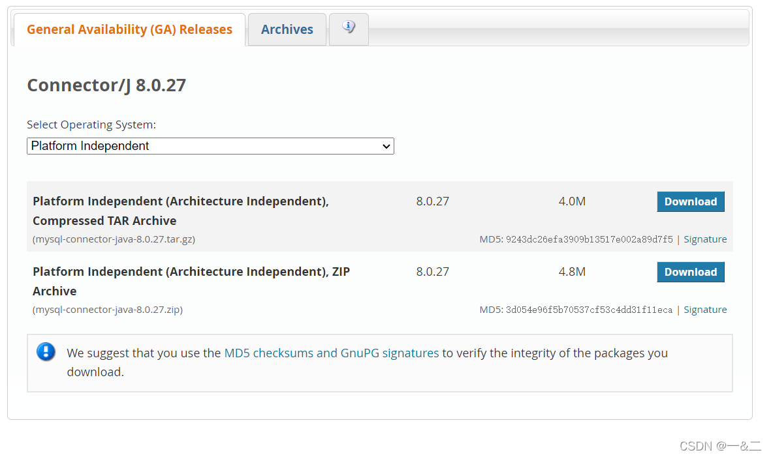Viewport: 771px width, 457px height.
Task: Open the info speech-bubble tab
Action: pyautogui.click(x=349, y=29)
